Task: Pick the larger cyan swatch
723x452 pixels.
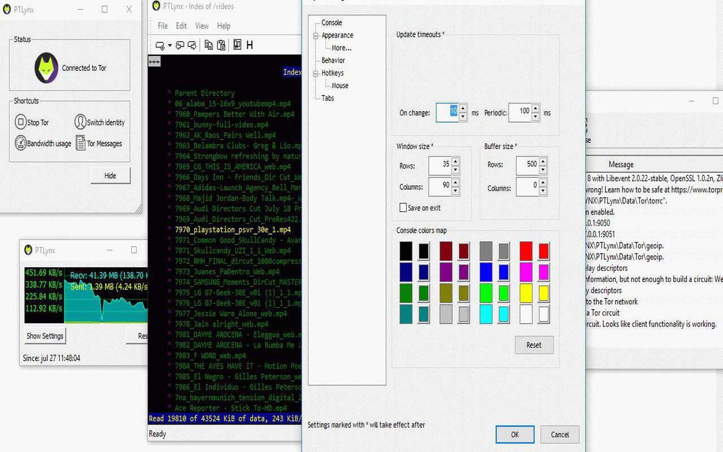Action: coord(486,314)
